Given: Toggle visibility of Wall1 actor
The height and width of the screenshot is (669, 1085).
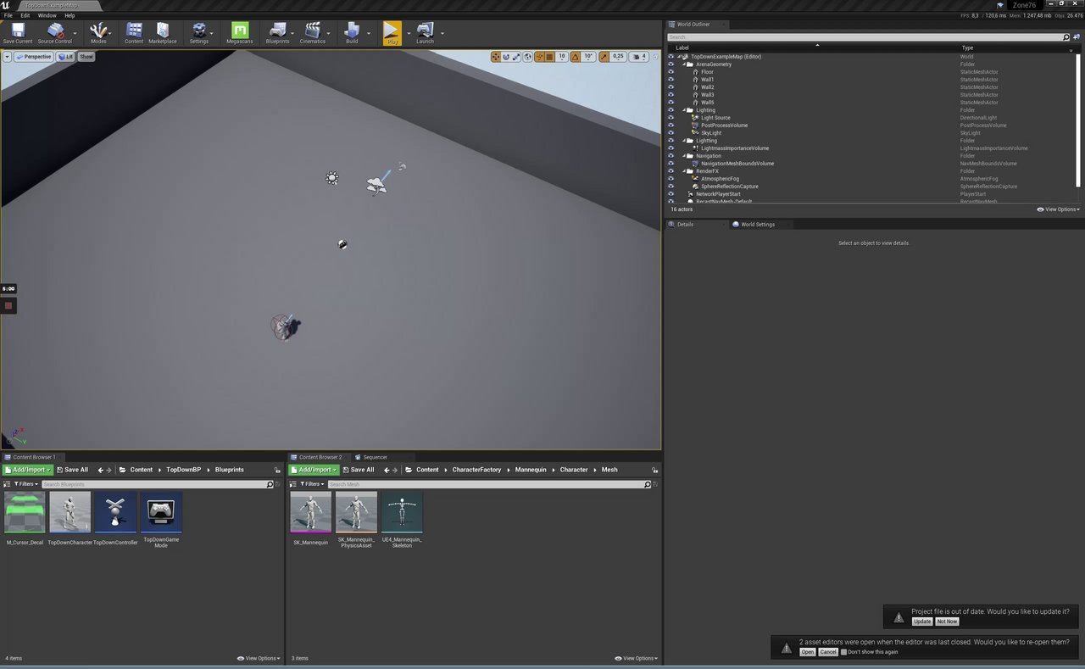Looking at the screenshot, I should 670,80.
